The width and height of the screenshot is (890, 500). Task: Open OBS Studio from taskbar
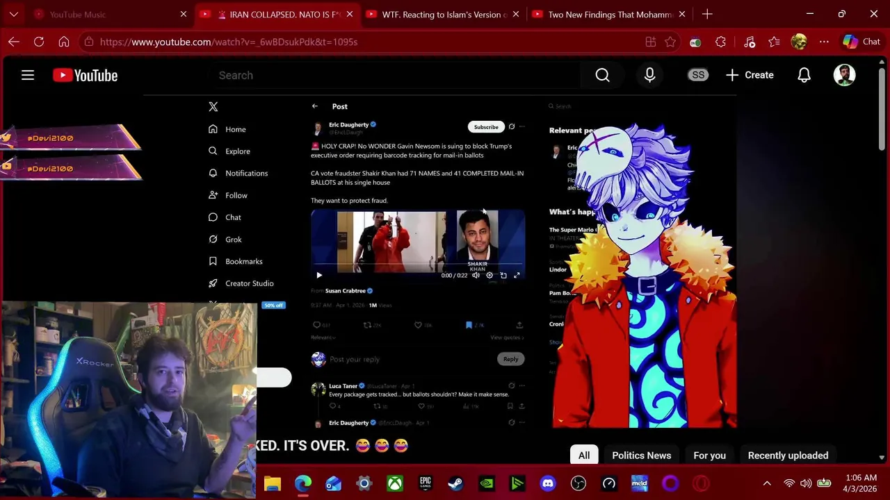(578, 483)
